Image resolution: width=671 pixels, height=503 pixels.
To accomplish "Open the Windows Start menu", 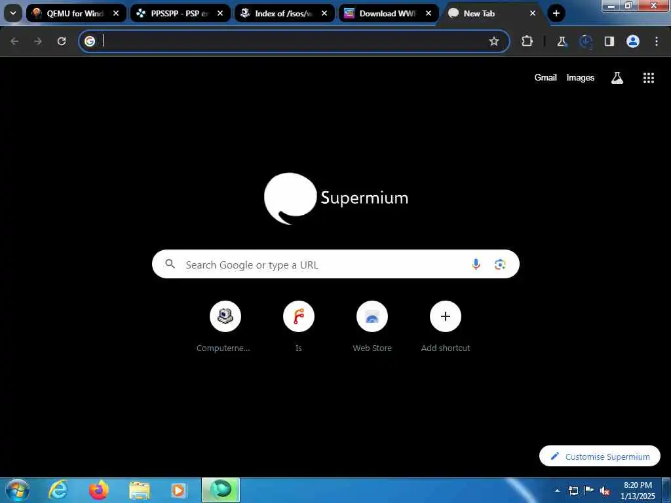I will (18, 490).
